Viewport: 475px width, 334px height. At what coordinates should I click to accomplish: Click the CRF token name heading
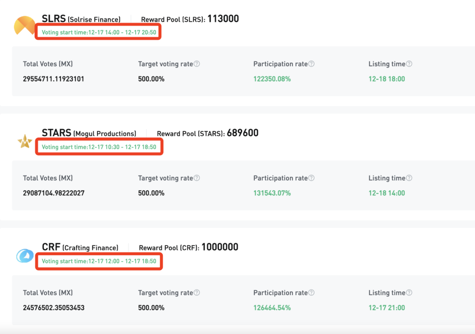click(x=51, y=247)
